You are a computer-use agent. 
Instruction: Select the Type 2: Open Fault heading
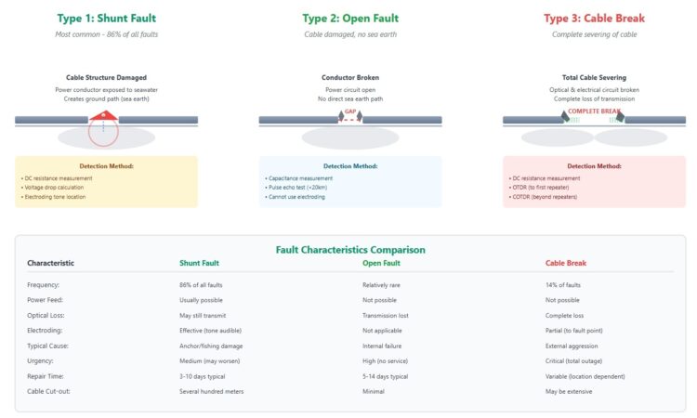point(349,18)
